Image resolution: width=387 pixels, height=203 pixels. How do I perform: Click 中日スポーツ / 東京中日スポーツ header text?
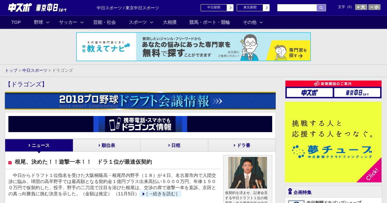coord(128,8)
